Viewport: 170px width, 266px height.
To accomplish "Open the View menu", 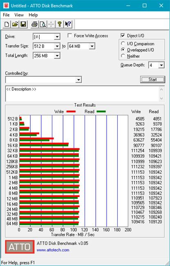I will click(x=19, y=15).
